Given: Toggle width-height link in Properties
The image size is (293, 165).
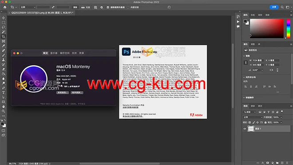Looking at the screenshot, I should coord(246,63).
